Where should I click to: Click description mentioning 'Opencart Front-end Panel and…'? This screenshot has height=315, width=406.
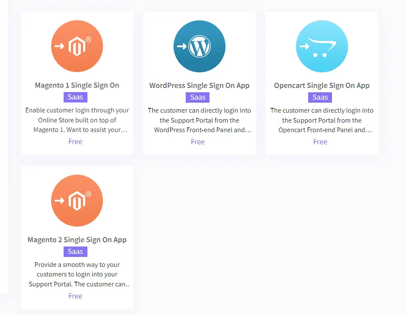click(x=322, y=120)
